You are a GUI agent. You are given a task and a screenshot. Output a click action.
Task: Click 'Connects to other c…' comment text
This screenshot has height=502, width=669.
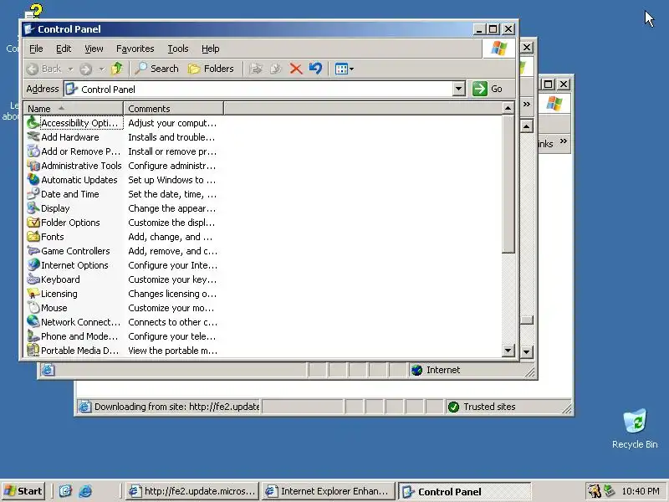pos(172,322)
